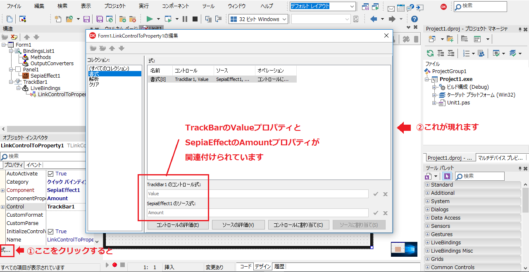Run the application with the green play icon
Viewport: 529px width, 272px height.
coord(150,19)
